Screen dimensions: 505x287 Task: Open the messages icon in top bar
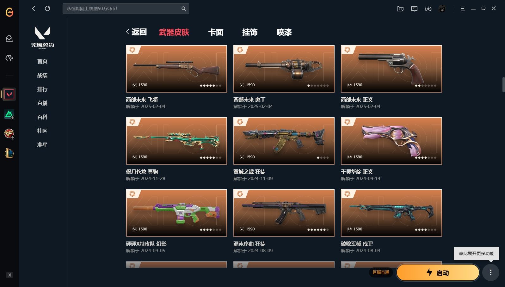click(x=414, y=9)
